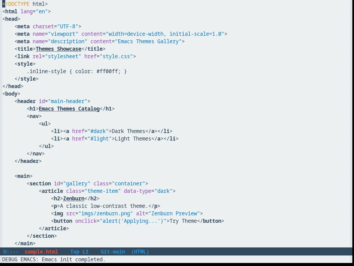
Task: Click the "description" name value
Action: (x=68, y=41)
